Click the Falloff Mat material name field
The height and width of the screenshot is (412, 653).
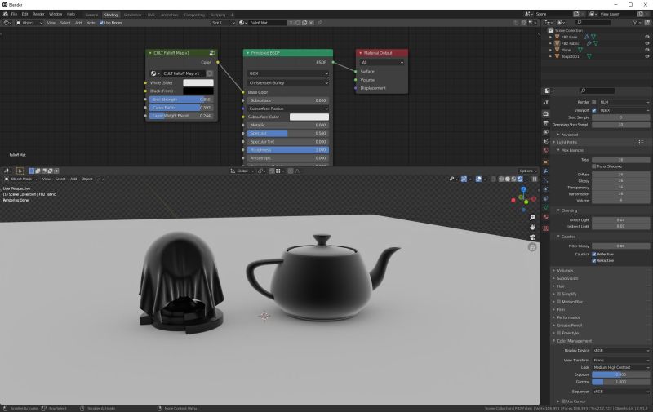(268, 23)
